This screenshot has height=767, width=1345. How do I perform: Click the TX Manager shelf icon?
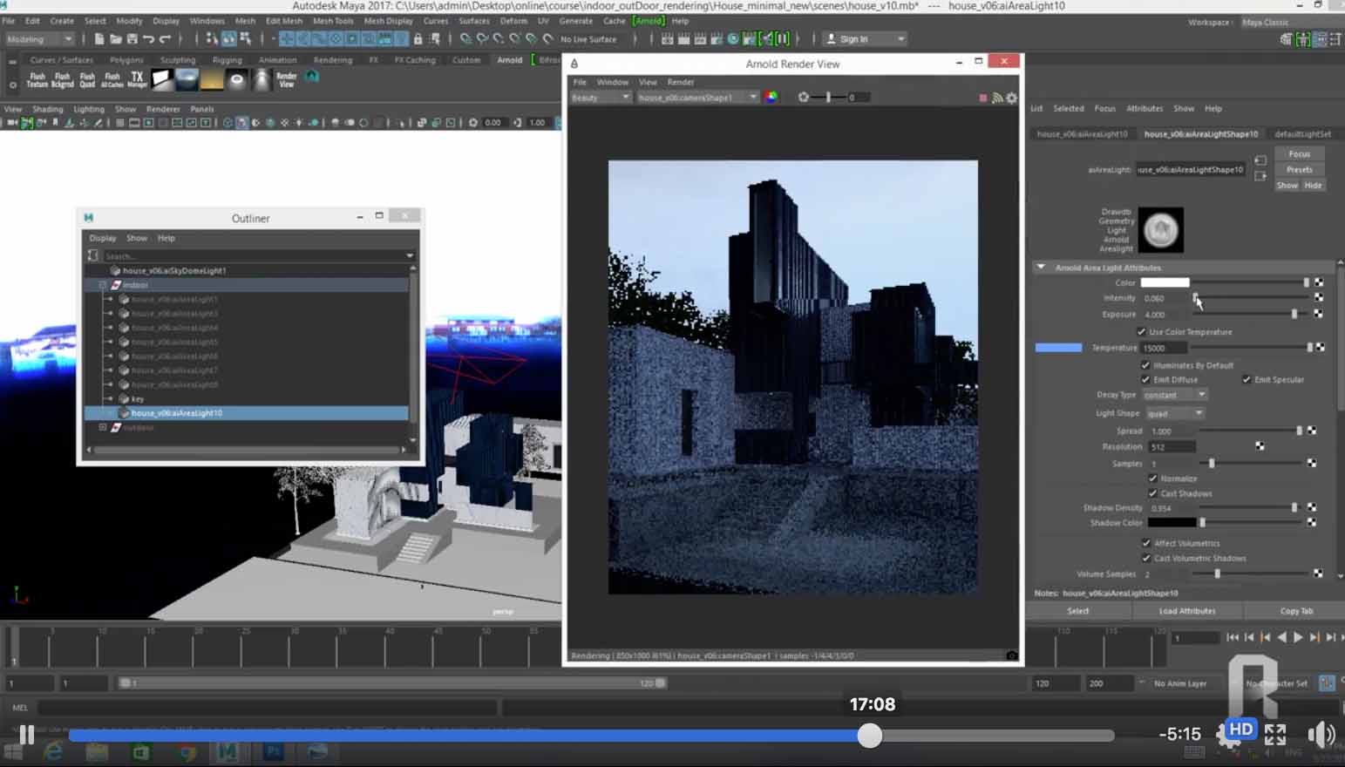click(137, 79)
